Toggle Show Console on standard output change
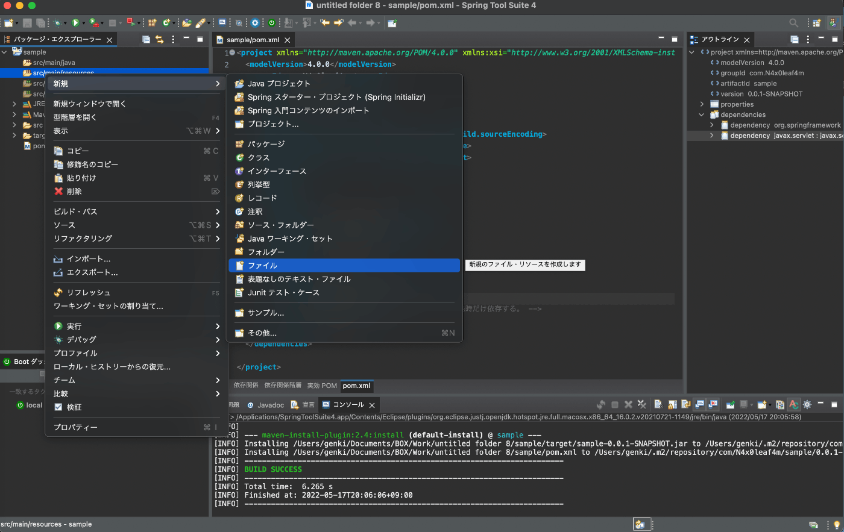The height and width of the screenshot is (532, 844). point(699,405)
